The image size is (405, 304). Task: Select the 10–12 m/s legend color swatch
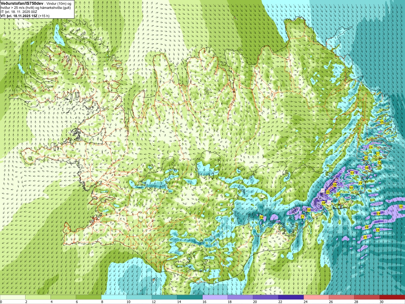(x=139, y=297)
